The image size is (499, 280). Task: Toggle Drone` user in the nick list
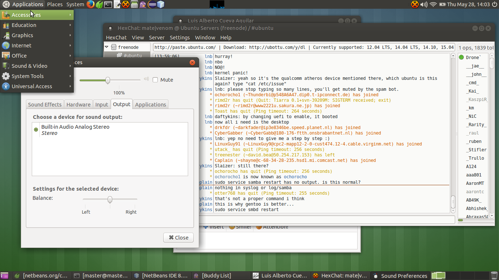point(473,57)
